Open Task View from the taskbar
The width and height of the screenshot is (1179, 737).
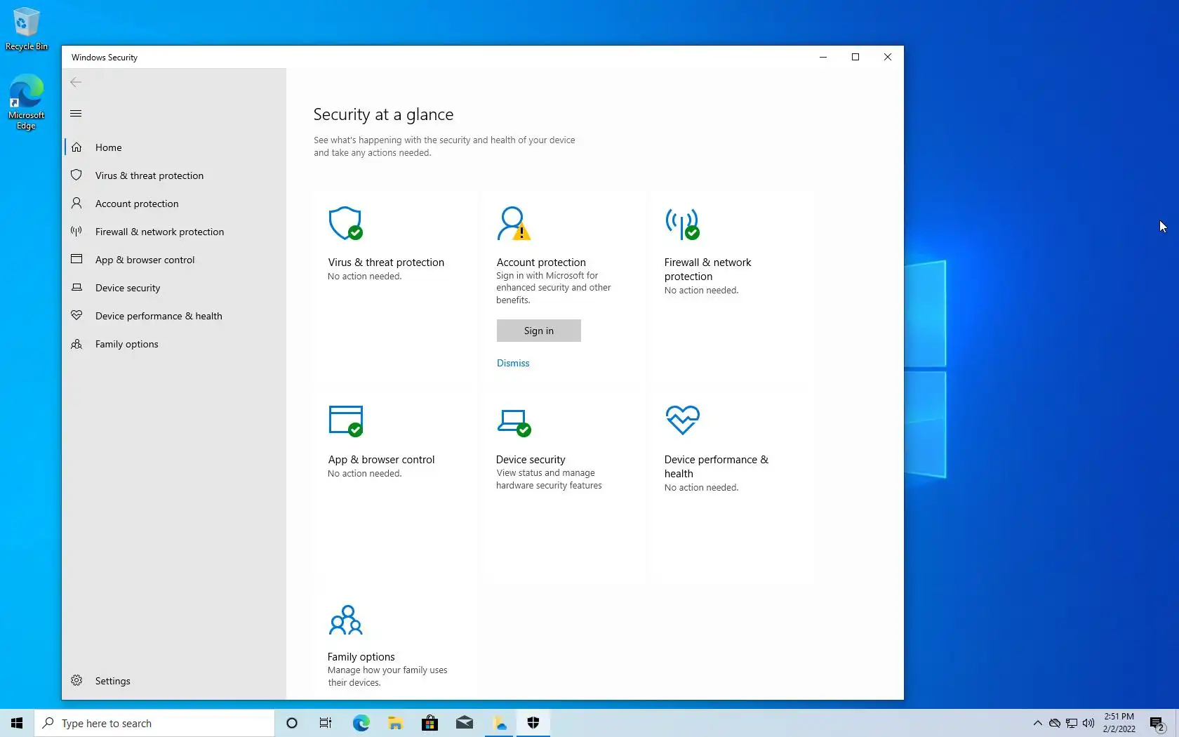tap(326, 723)
